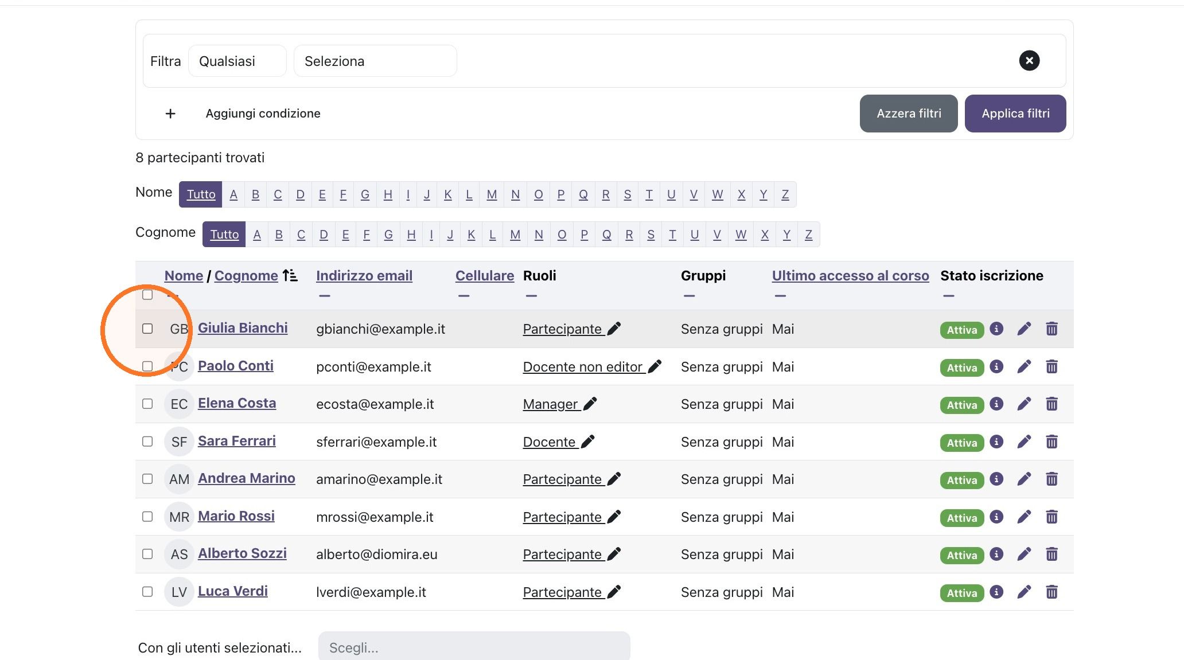The width and height of the screenshot is (1184, 660).
Task: Delete enrolment trash icon for Luca Verdi
Action: [x=1051, y=592]
